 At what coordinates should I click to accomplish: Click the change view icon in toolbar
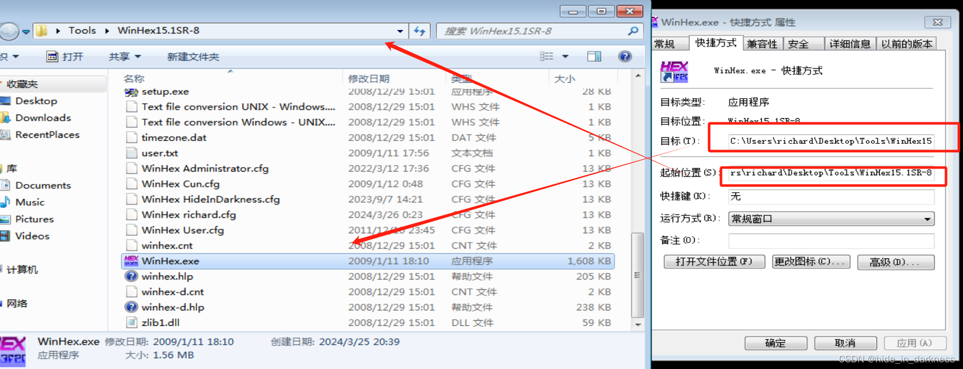(x=546, y=56)
